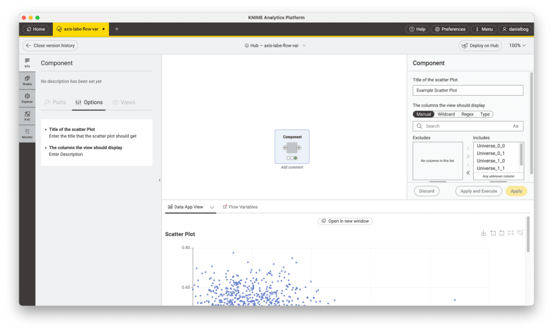Click the Component dialog vertical scrollbar

coord(531,123)
